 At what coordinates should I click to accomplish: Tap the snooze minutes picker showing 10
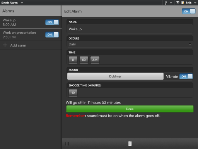click(73, 93)
